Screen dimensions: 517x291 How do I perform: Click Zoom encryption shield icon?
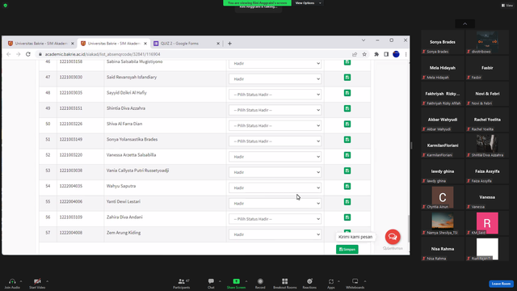point(6,6)
